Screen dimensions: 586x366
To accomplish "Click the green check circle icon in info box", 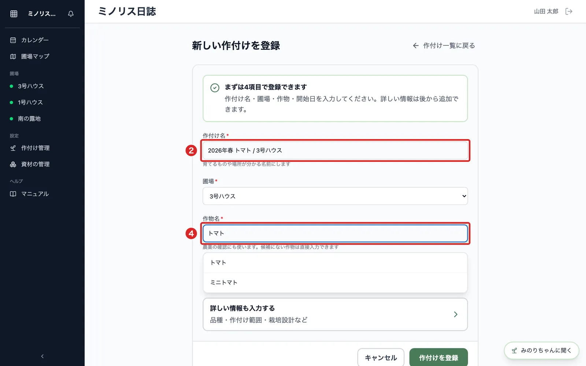I will (x=215, y=88).
